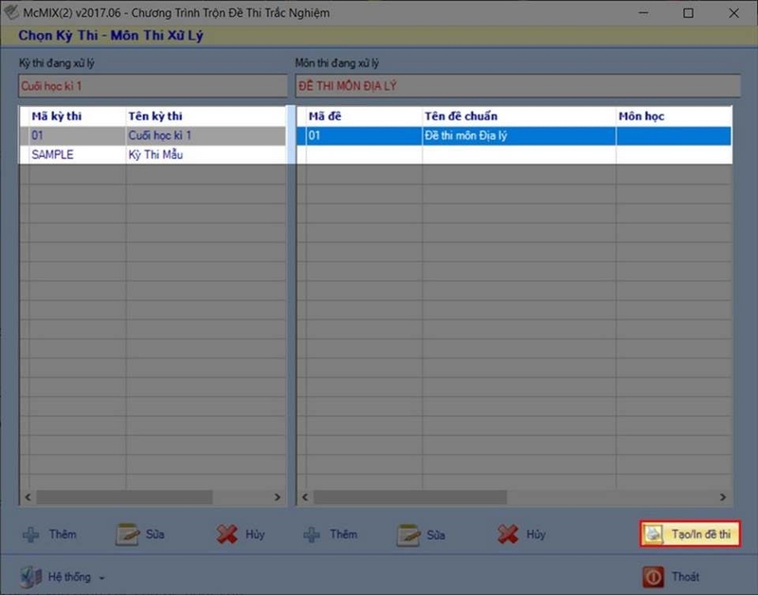
Task: Click the plus Thêm icon under the exam subject list
Action: (x=312, y=534)
